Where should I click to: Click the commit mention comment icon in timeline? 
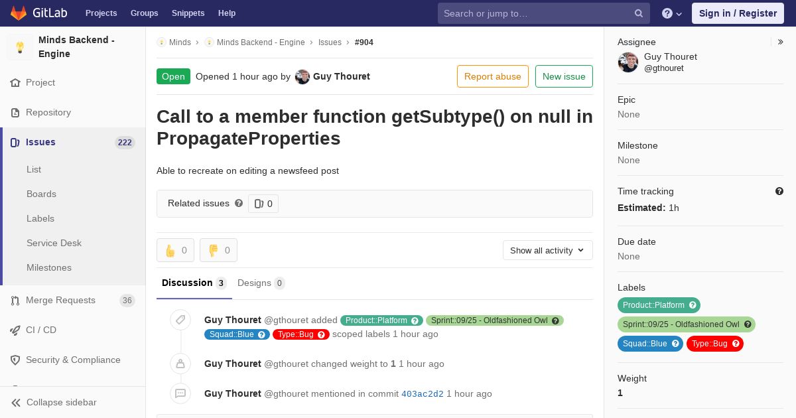point(180,393)
